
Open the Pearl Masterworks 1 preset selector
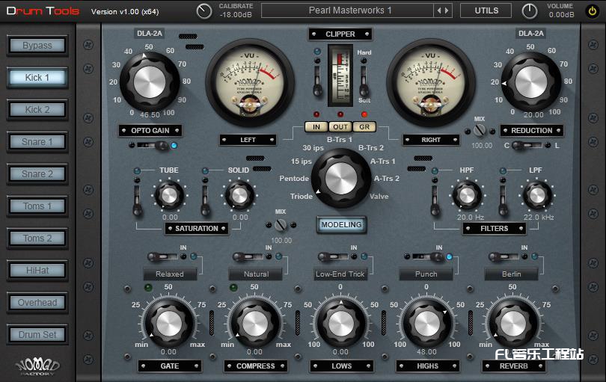[347, 10]
